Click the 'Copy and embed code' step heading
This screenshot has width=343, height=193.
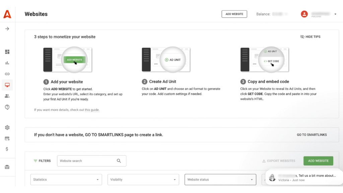point(268,82)
